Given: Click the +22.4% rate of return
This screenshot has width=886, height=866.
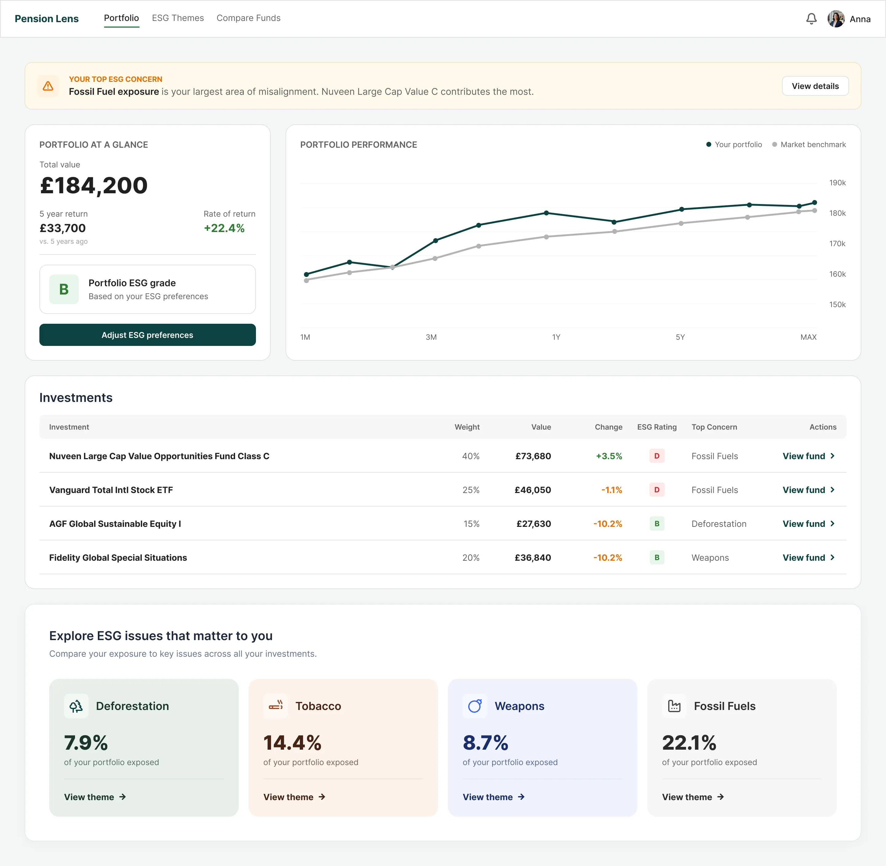Looking at the screenshot, I should [224, 228].
